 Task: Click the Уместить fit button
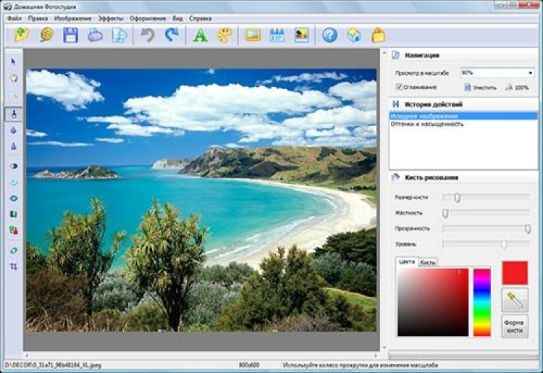[x=480, y=88]
